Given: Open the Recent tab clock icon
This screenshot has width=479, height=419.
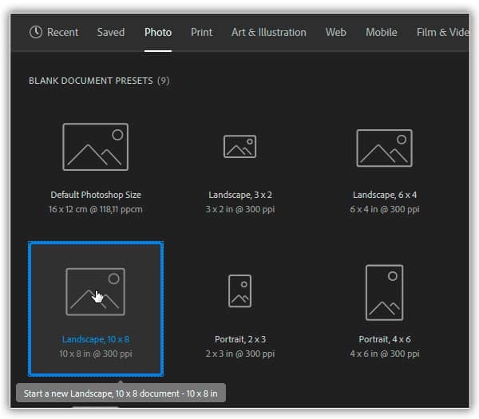Looking at the screenshot, I should (x=36, y=32).
